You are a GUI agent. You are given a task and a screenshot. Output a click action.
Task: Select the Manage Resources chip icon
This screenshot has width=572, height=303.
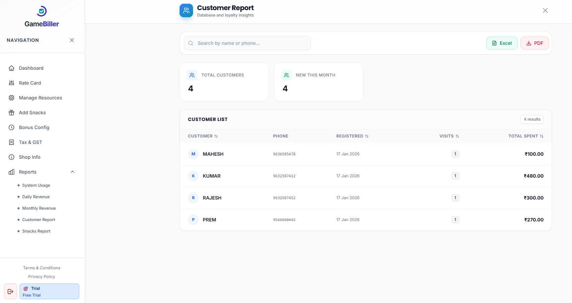(11, 98)
